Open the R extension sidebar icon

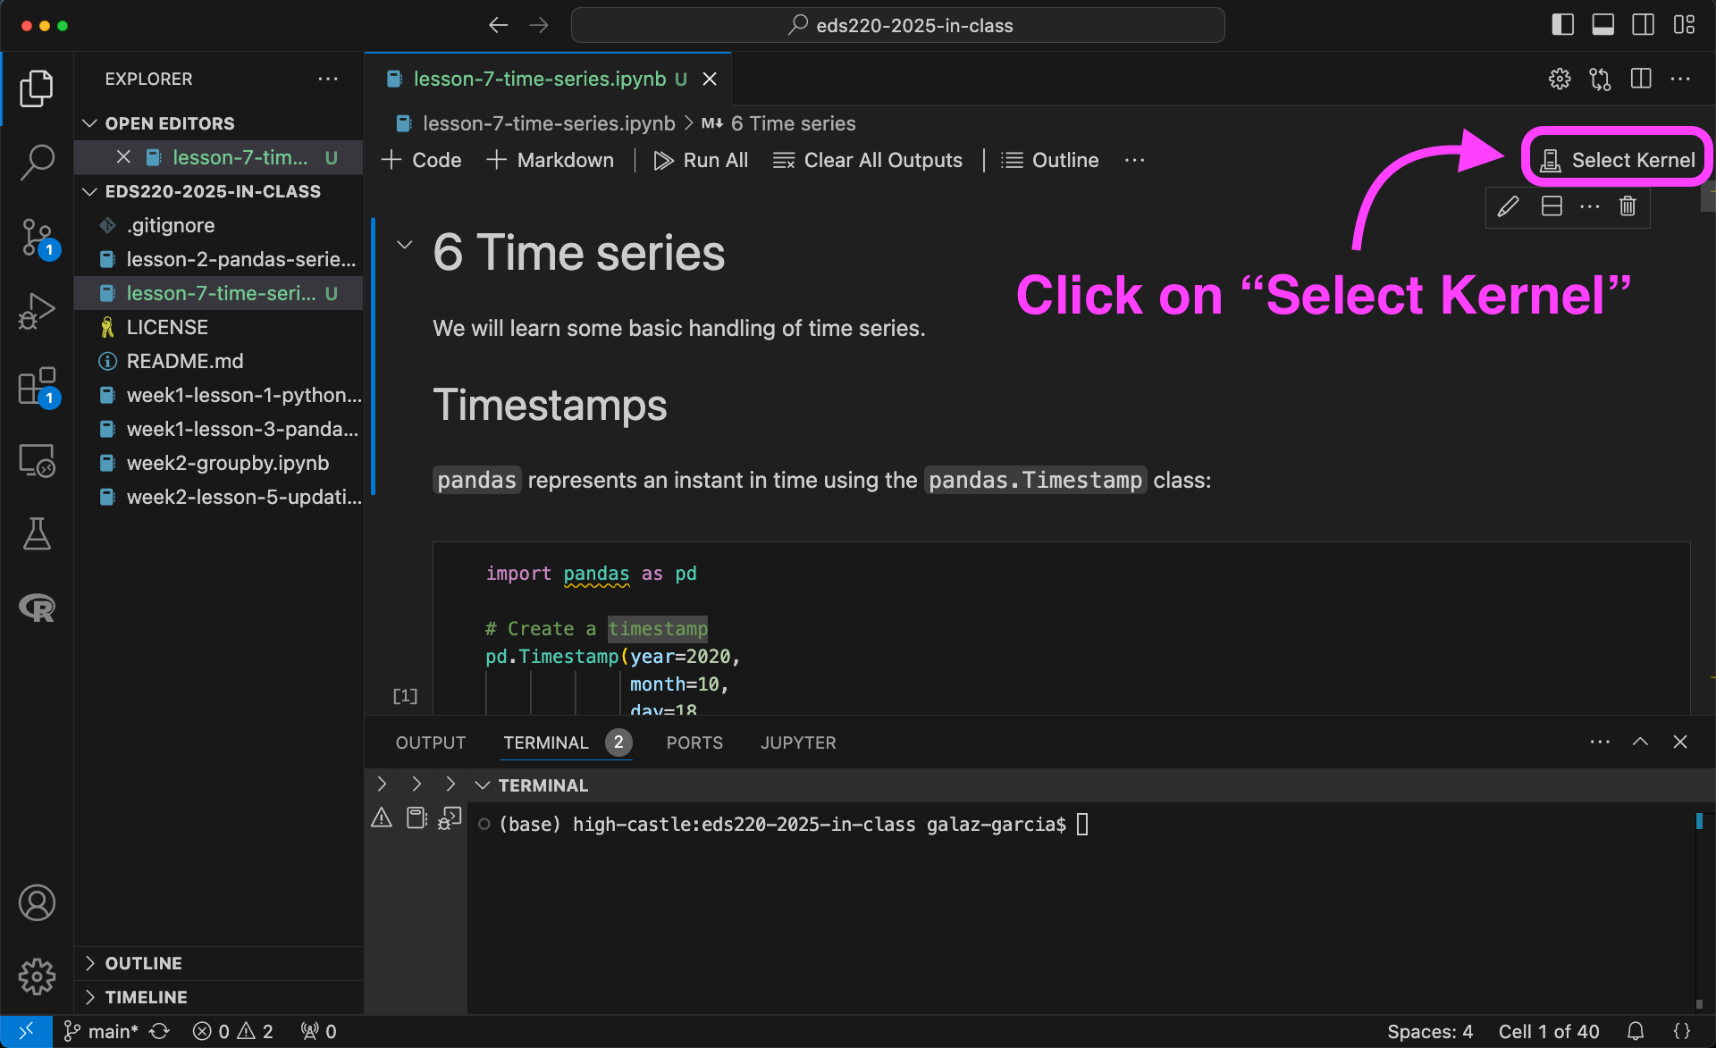tap(37, 608)
